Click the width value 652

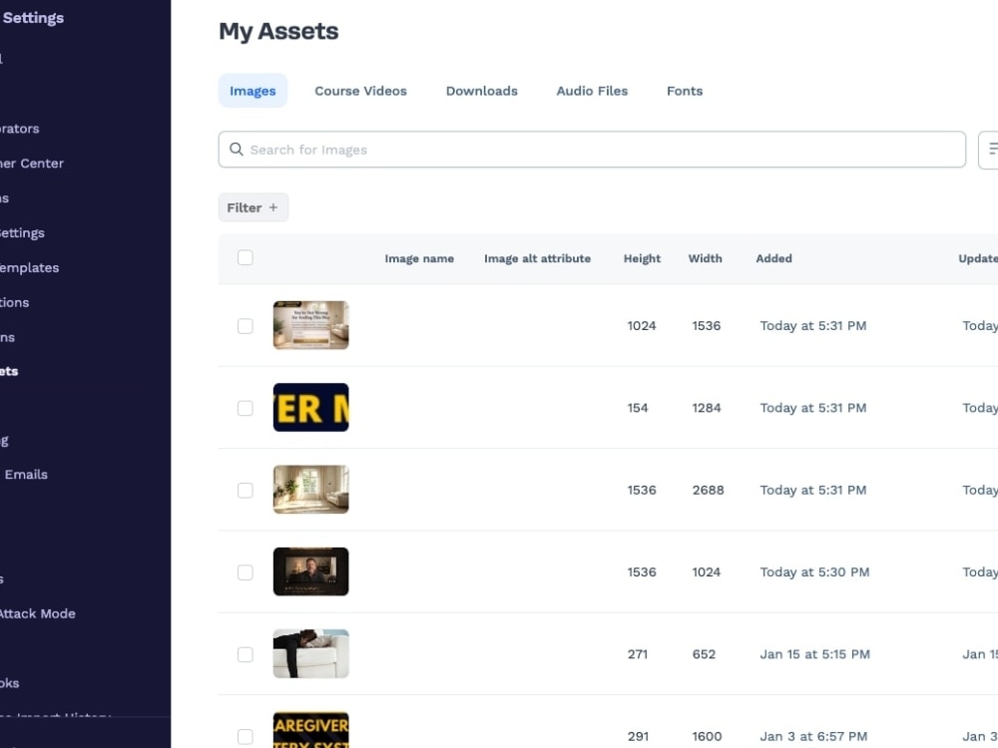click(x=704, y=654)
